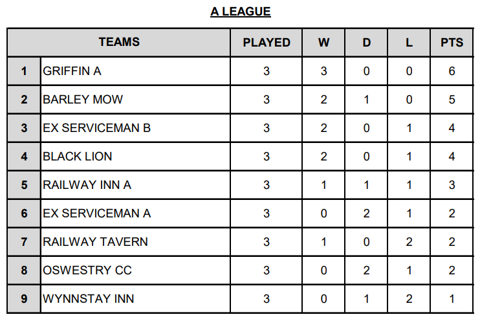Click the BLACK LION team name

click(78, 157)
